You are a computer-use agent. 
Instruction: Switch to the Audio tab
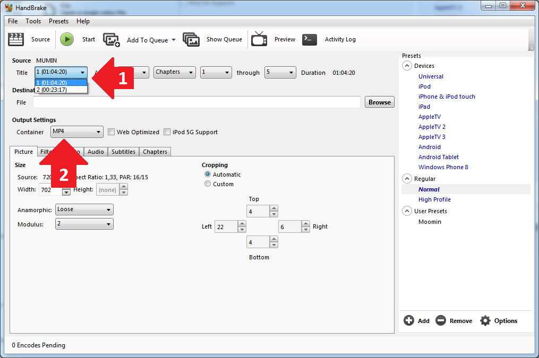coord(96,152)
